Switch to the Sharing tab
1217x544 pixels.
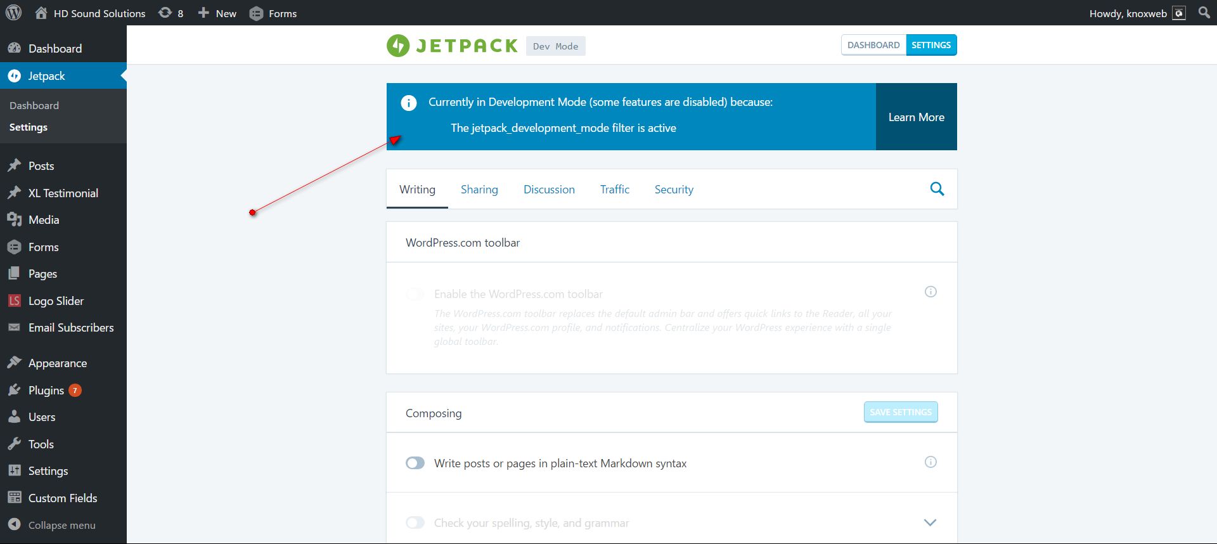click(x=479, y=190)
